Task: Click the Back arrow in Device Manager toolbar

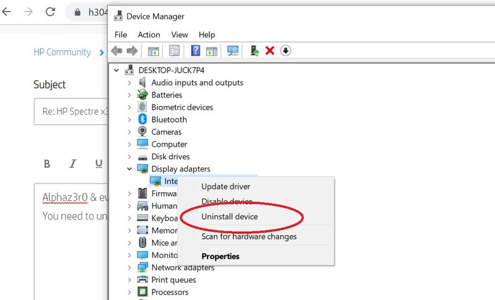Action: tap(117, 51)
